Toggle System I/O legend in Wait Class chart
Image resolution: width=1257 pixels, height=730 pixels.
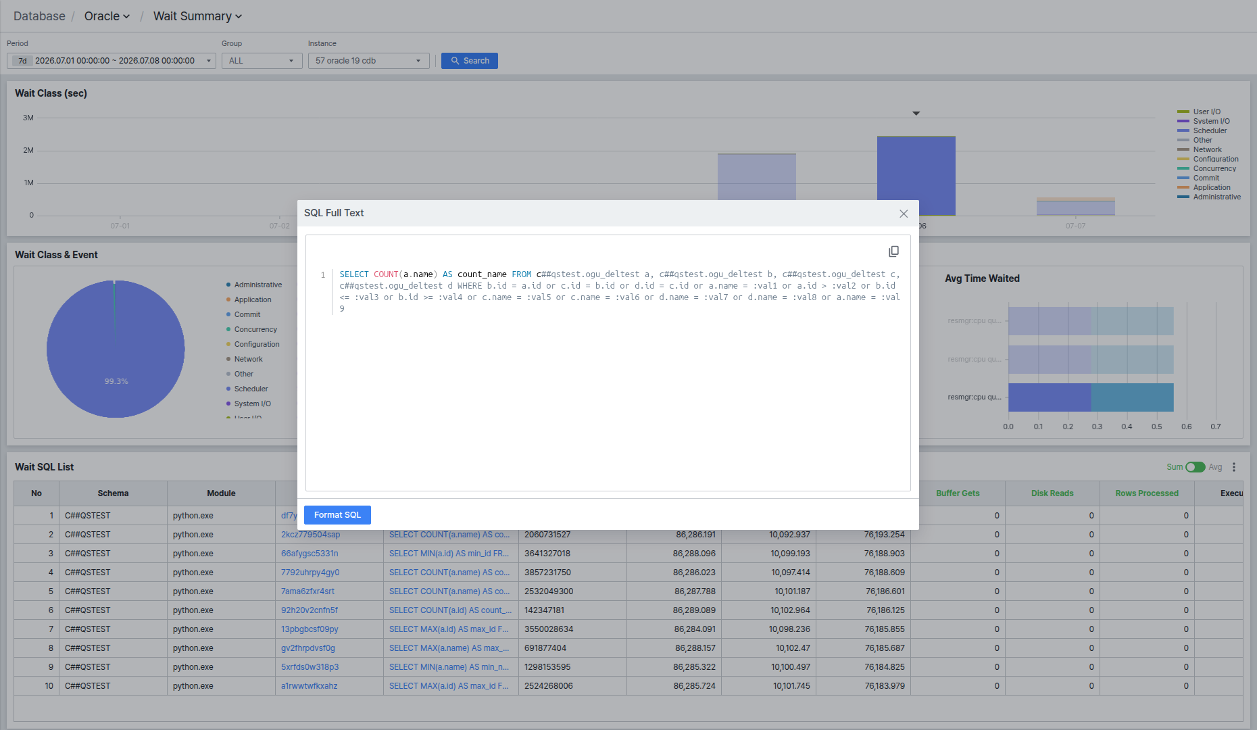[x=1204, y=121]
